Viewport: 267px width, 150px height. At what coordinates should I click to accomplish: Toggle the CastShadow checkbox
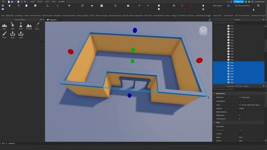pyautogui.click(x=240, y=101)
